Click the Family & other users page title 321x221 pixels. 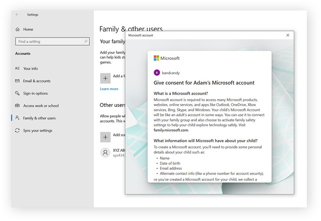[x=131, y=29]
